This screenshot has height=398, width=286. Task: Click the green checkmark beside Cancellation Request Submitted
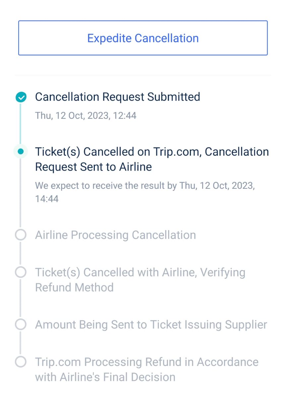[x=21, y=97]
